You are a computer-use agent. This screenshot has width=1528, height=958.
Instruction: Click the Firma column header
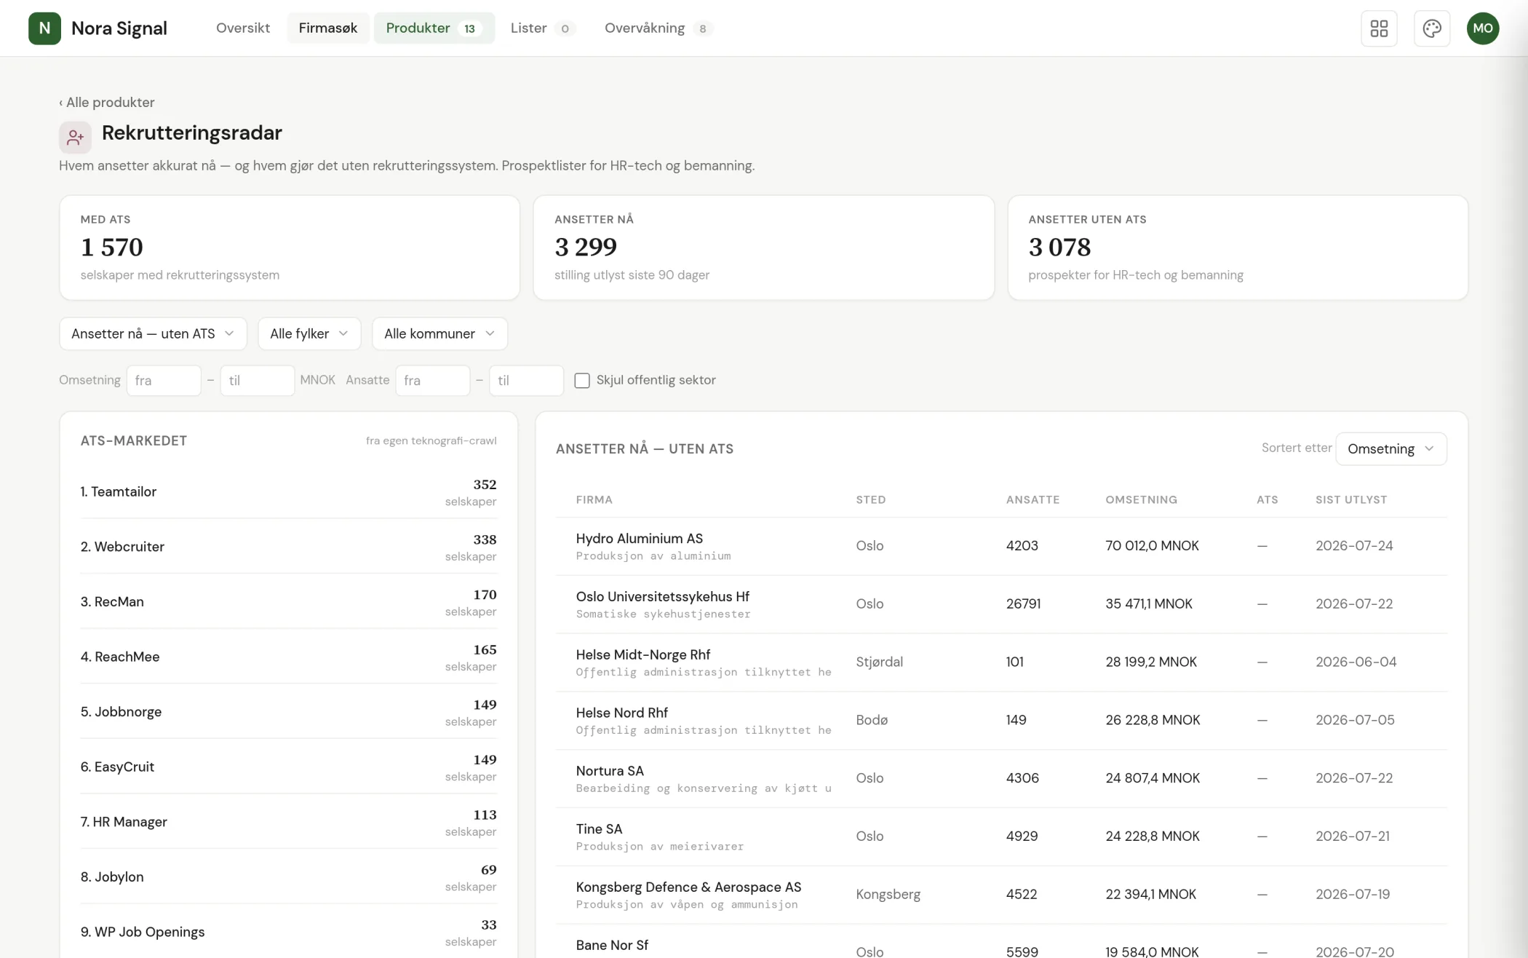click(594, 499)
